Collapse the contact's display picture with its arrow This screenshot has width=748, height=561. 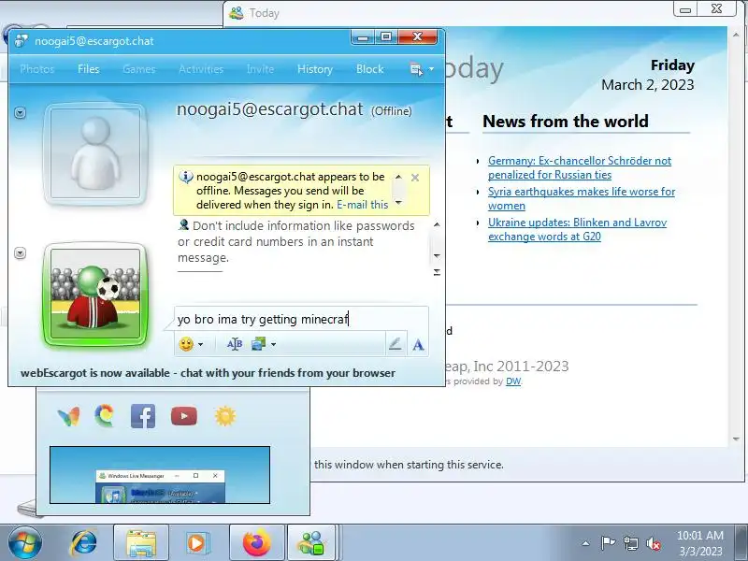tap(20, 113)
